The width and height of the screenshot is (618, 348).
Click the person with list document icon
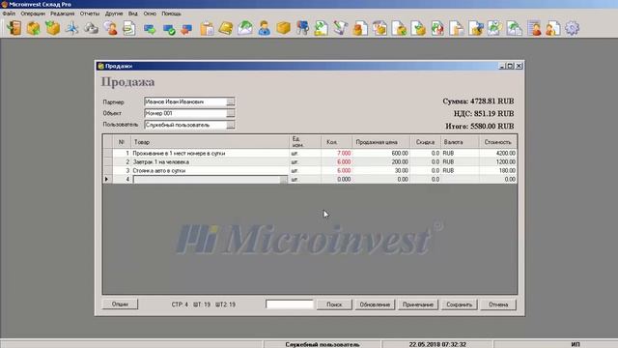[534, 28]
